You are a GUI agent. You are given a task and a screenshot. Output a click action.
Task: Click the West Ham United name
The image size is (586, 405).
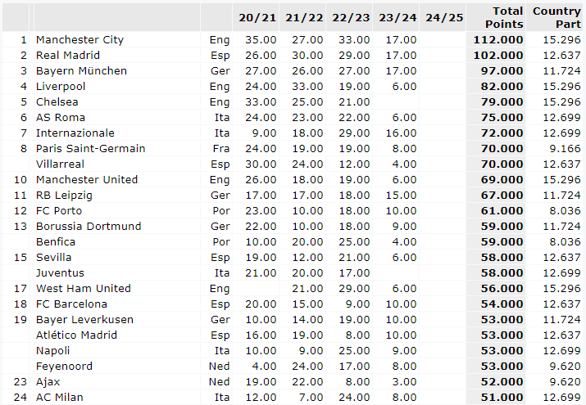coord(83,289)
